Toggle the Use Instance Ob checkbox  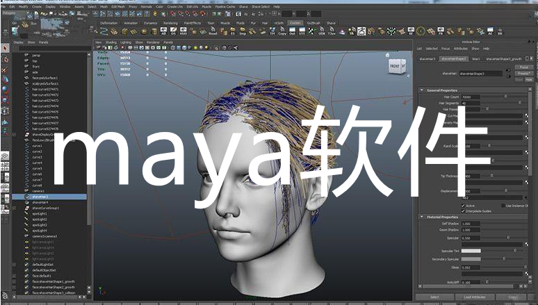pyautogui.click(x=503, y=206)
